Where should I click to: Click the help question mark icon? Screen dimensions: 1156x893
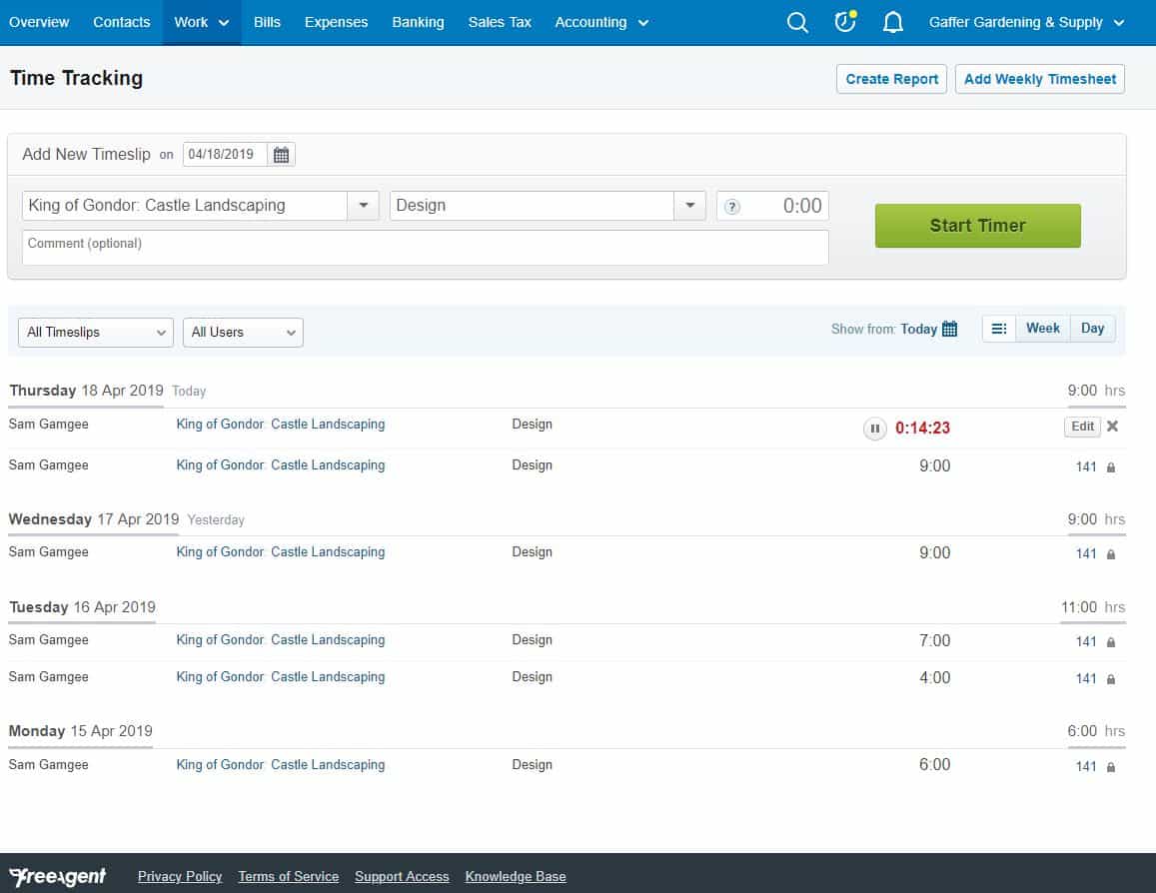point(731,207)
